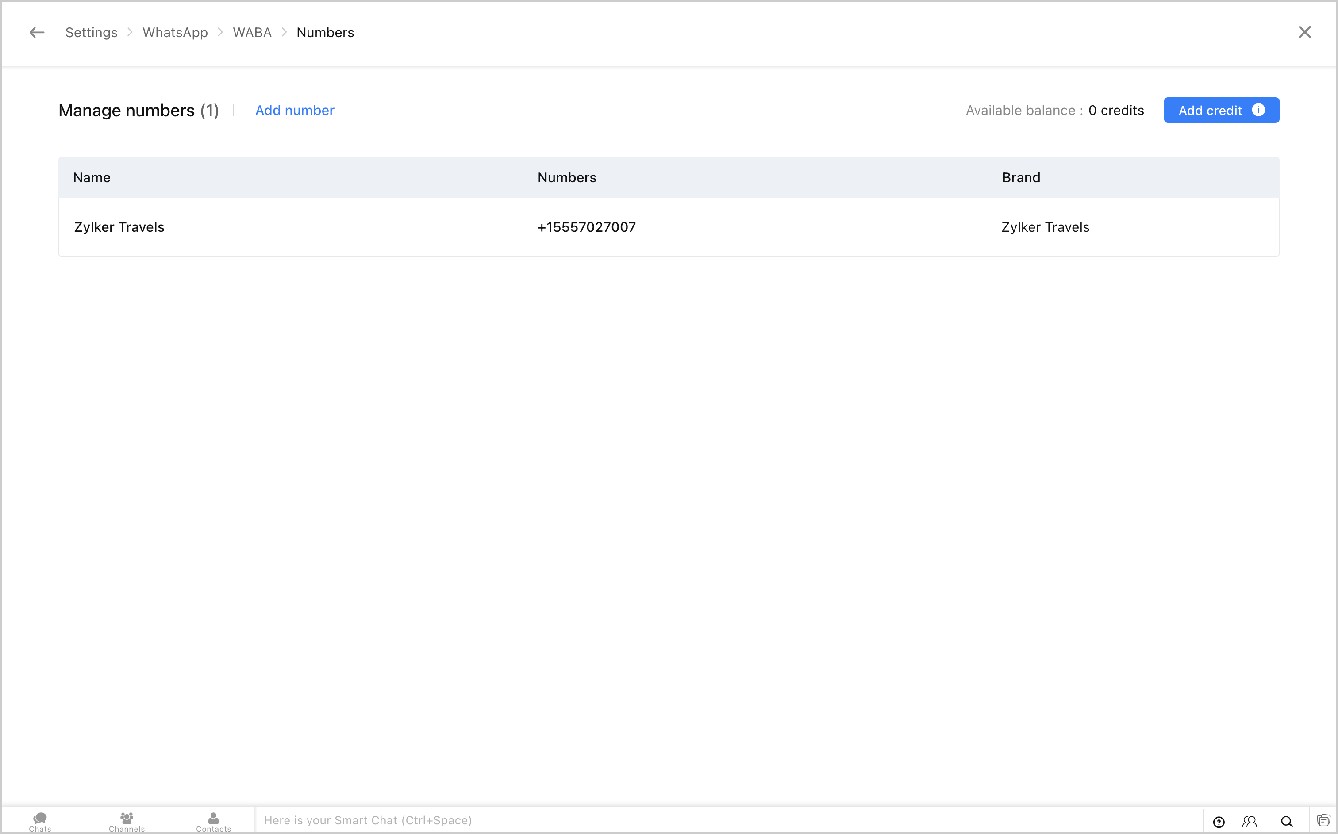This screenshot has width=1338, height=834.
Task: Go to Settings in breadcrumb
Action: click(91, 33)
